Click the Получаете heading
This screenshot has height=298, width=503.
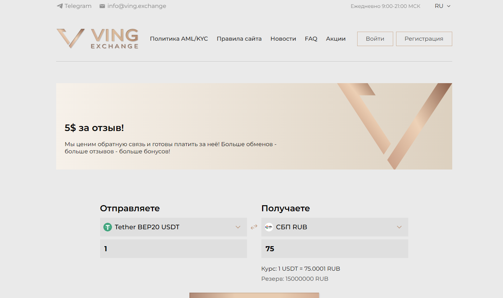(x=286, y=208)
